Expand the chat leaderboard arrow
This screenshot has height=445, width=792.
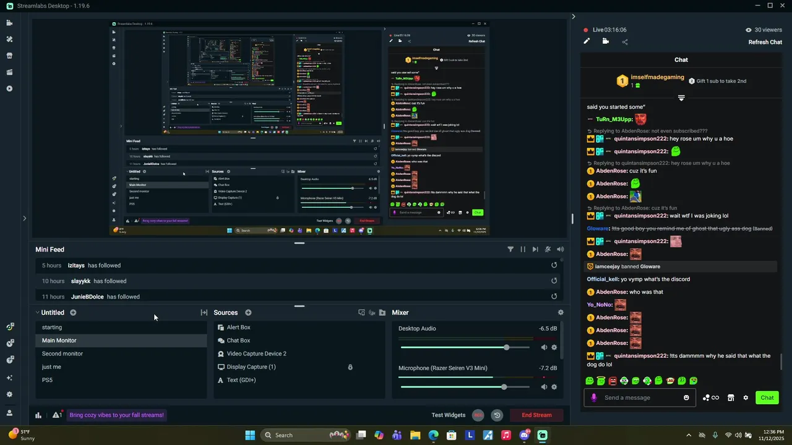[x=681, y=98]
